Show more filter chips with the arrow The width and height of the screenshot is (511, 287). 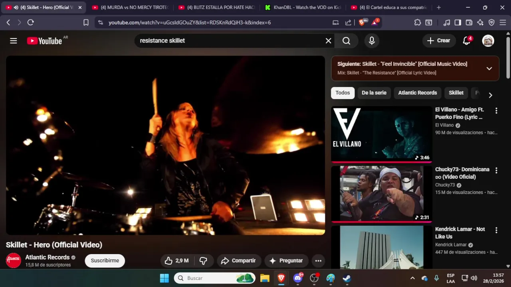coord(490,95)
